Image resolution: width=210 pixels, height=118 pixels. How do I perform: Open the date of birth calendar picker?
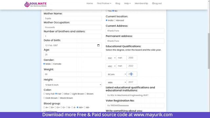pyautogui.click(x=98, y=45)
